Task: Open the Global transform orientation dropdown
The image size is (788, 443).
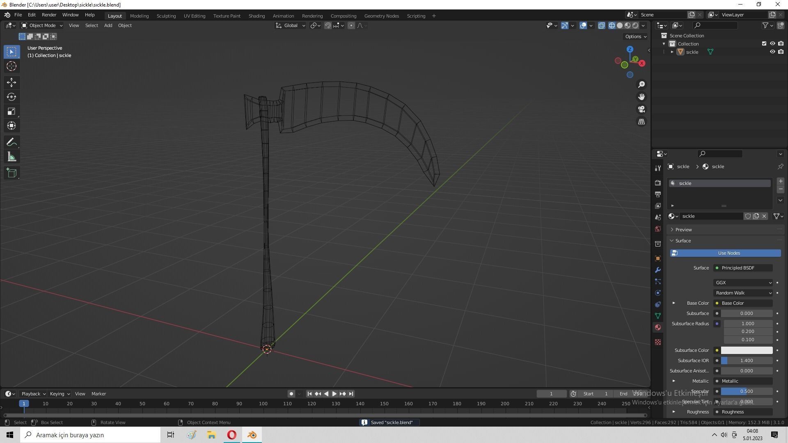Action: (x=291, y=25)
